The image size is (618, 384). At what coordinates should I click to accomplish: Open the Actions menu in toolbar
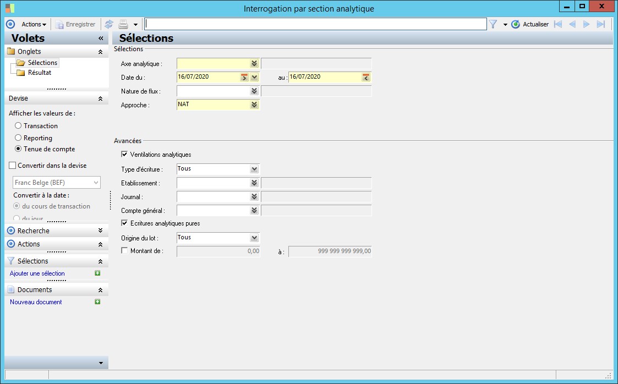(x=34, y=24)
